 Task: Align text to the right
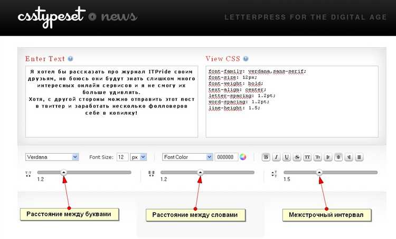click(348, 157)
